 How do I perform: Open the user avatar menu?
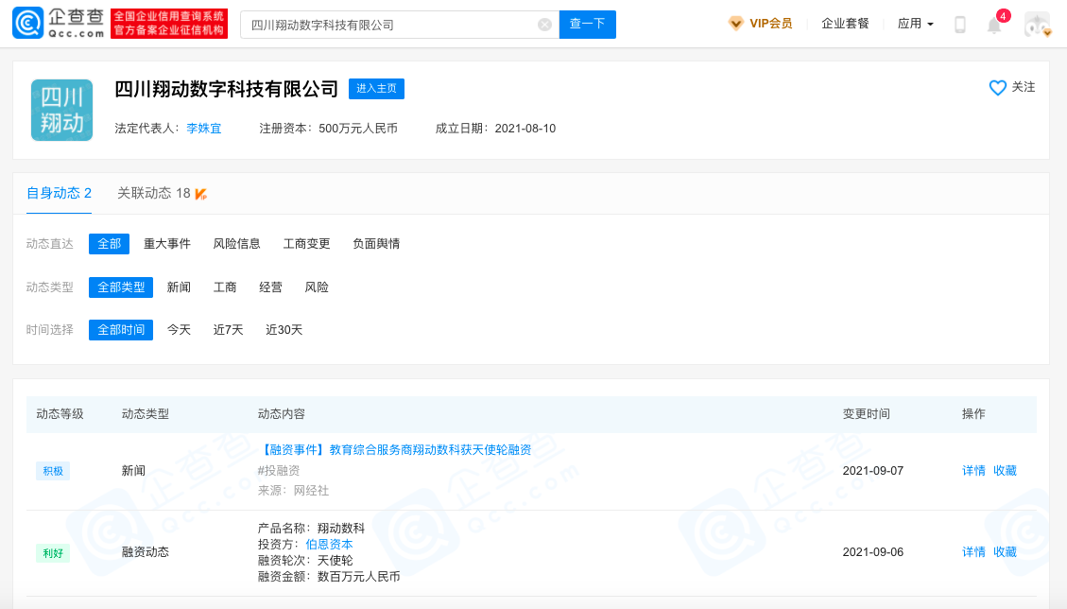[1037, 25]
